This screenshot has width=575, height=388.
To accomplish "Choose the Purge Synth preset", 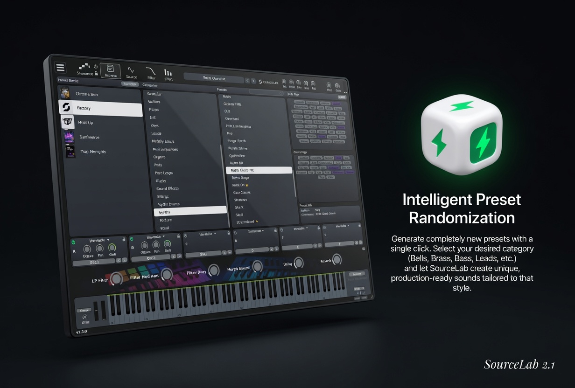I will (237, 141).
